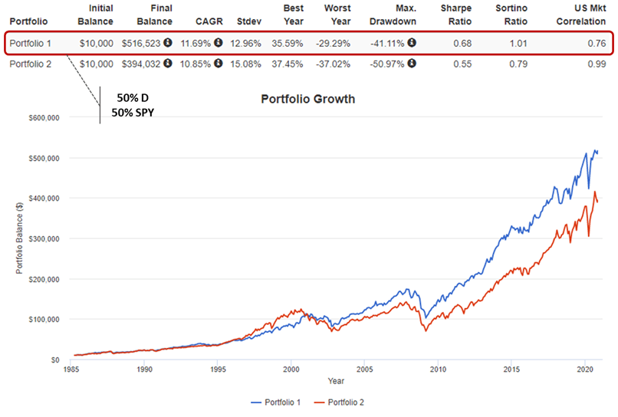Click the $516,523 final balance value
The height and width of the screenshot is (417, 618).
[141, 44]
